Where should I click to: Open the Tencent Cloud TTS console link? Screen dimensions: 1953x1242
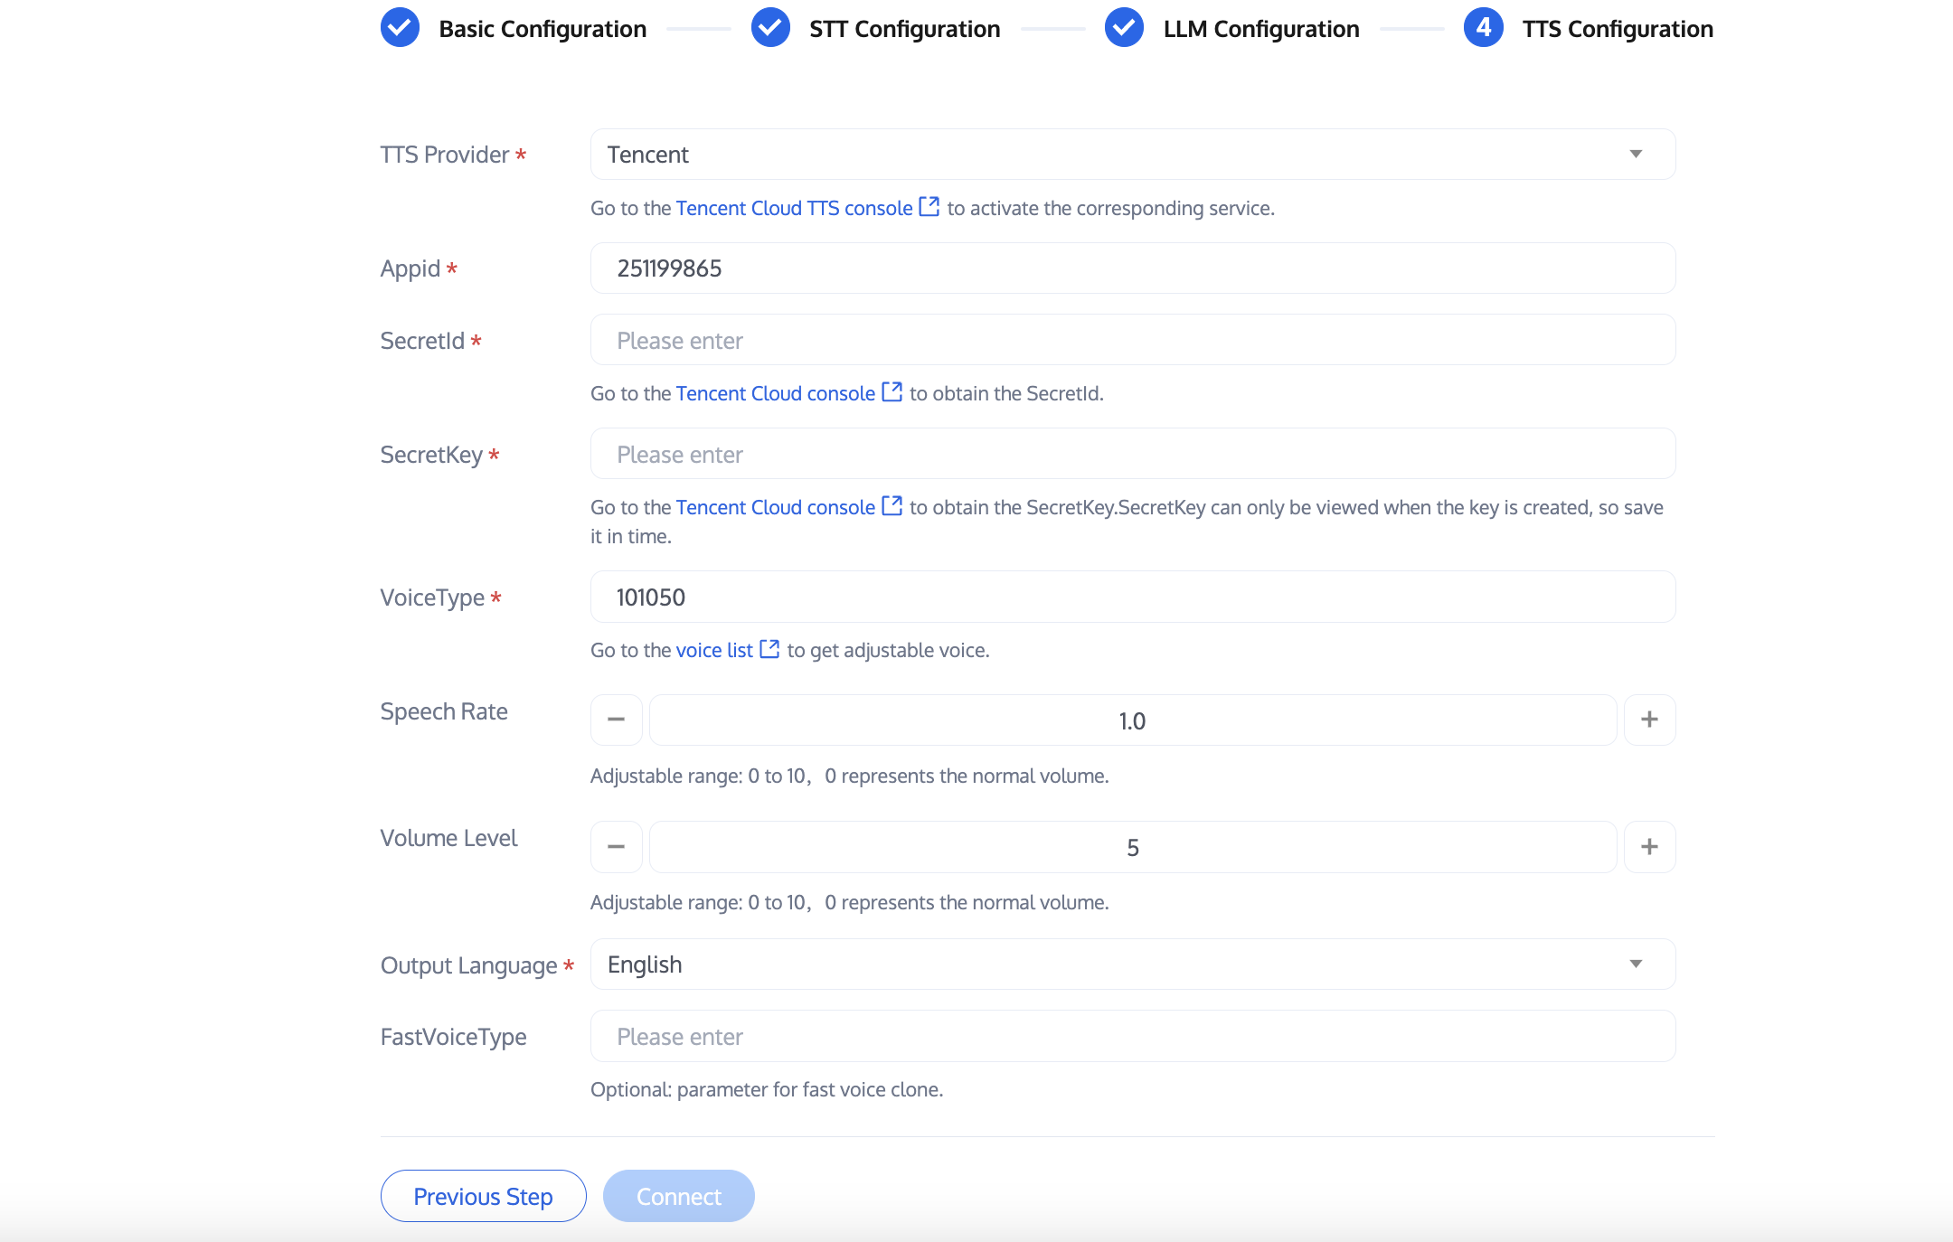(794, 208)
